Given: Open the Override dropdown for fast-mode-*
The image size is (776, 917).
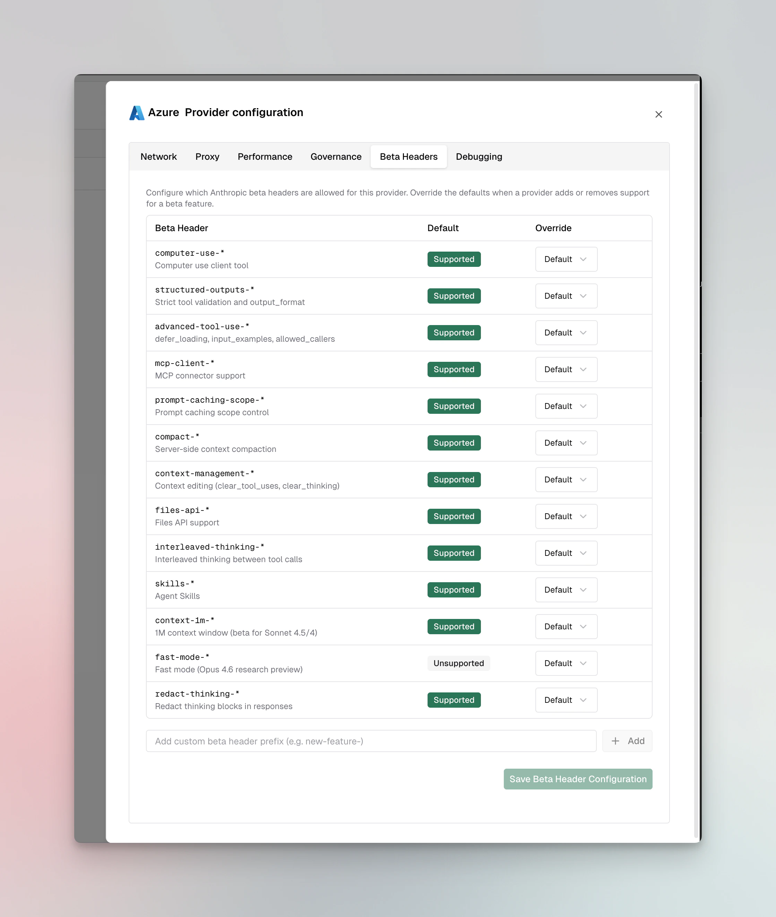Looking at the screenshot, I should (x=566, y=663).
